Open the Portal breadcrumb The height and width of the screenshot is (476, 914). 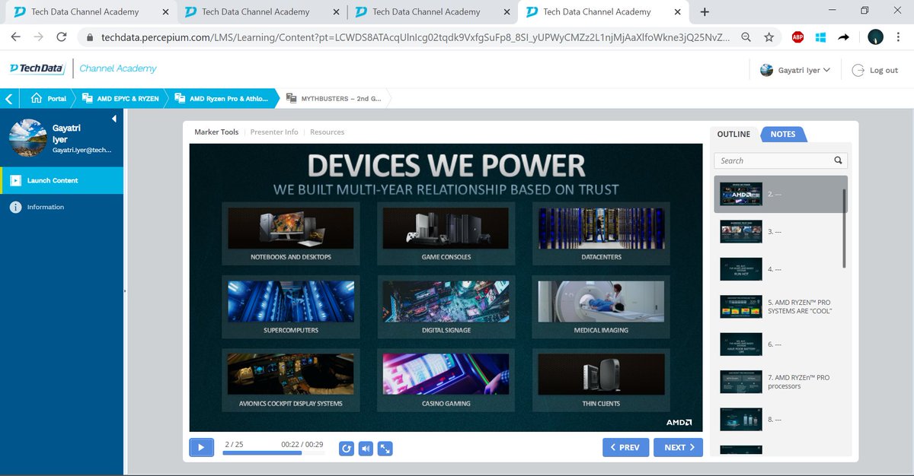point(49,98)
